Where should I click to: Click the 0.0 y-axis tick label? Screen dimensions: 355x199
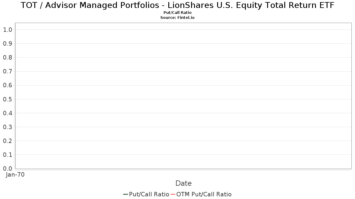(x=7, y=169)
